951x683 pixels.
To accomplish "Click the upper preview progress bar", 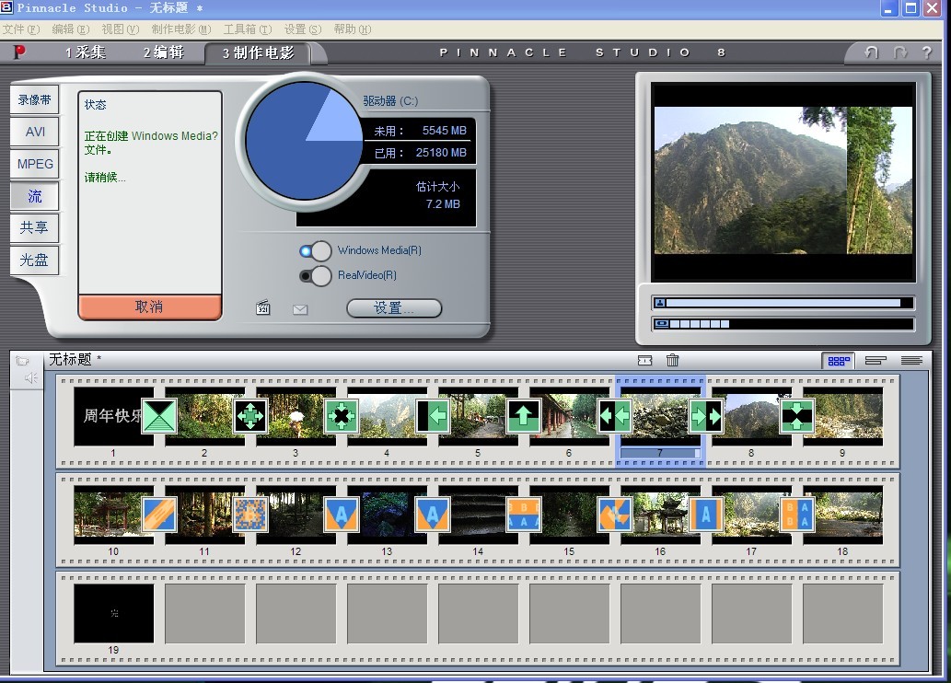I will [783, 303].
